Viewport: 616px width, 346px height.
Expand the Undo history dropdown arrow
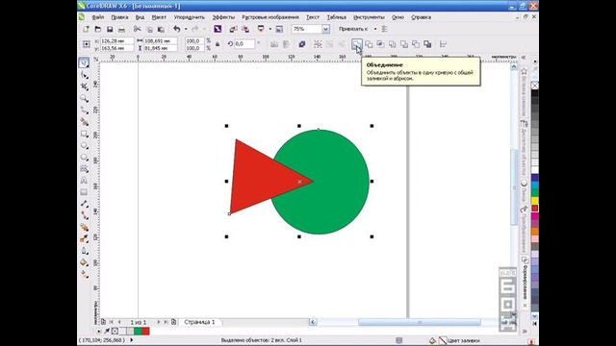186,29
